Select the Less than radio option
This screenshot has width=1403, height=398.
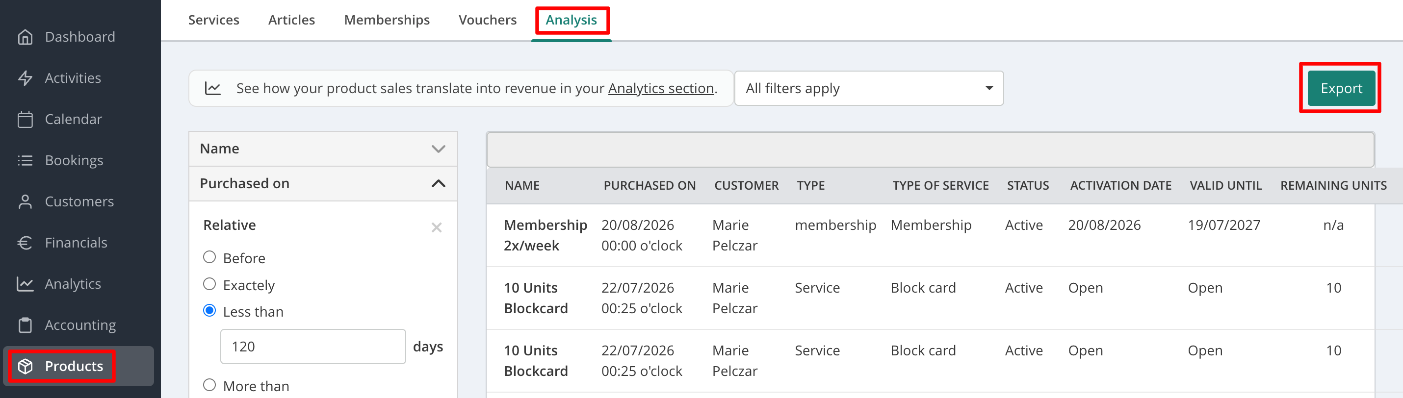pyautogui.click(x=209, y=310)
